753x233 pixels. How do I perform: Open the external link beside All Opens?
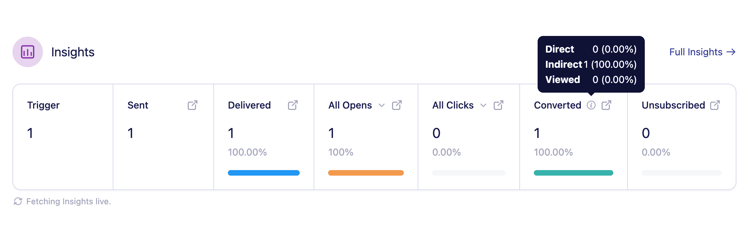tap(397, 105)
